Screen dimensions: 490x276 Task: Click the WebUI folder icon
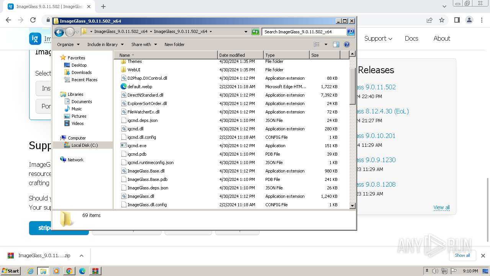[x=123, y=70]
